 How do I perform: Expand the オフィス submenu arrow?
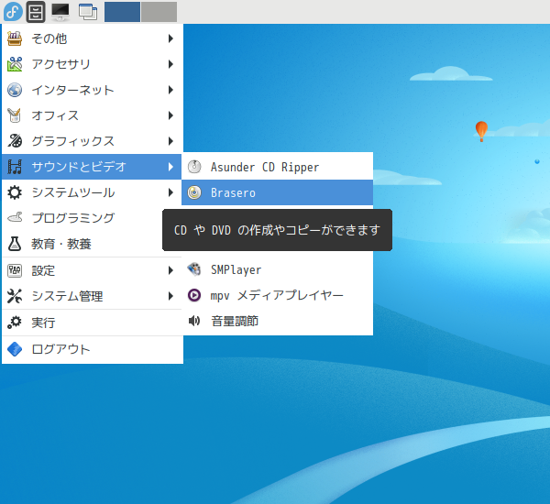click(170, 115)
